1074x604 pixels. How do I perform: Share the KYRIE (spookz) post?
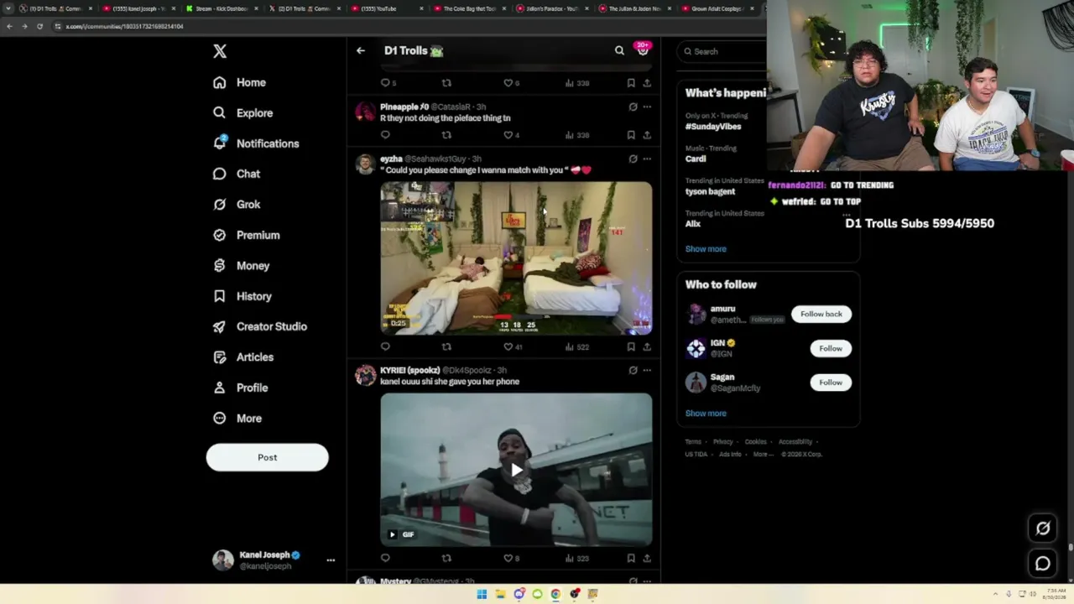647,558
